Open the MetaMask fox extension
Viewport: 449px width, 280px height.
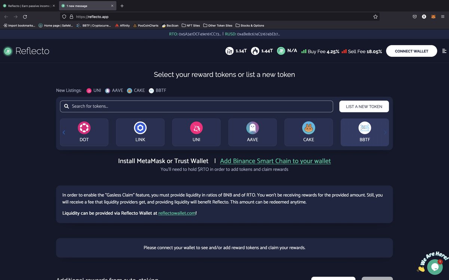point(433,17)
